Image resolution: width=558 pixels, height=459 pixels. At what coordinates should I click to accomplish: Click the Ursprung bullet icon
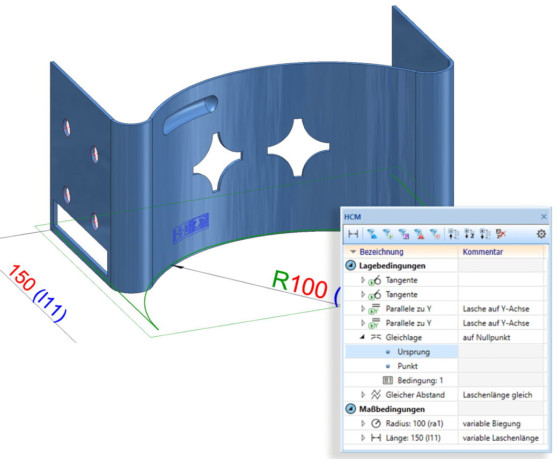tap(388, 352)
